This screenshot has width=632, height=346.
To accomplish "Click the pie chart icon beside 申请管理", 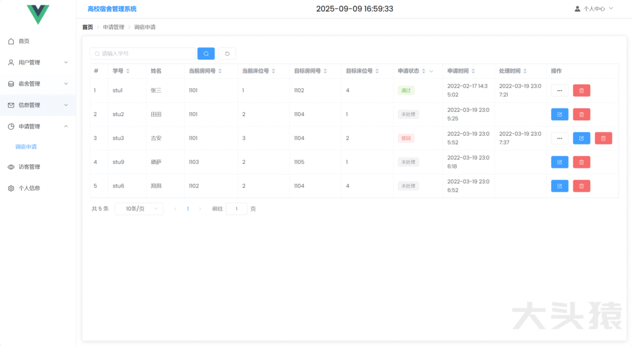I will tap(11, 126).
